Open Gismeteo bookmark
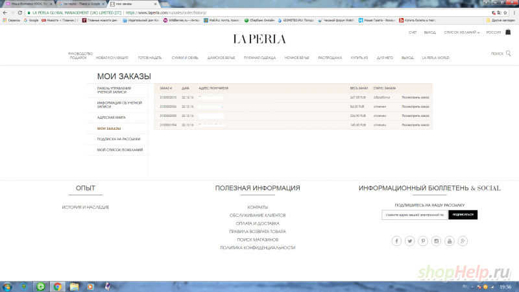The width and height of the screenshot is (519, 292). [x=296, y=20]
